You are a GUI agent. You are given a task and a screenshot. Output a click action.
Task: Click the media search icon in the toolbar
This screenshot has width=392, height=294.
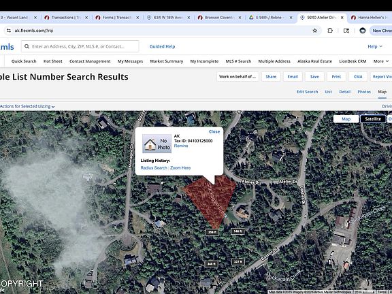[x=346, y=31]
